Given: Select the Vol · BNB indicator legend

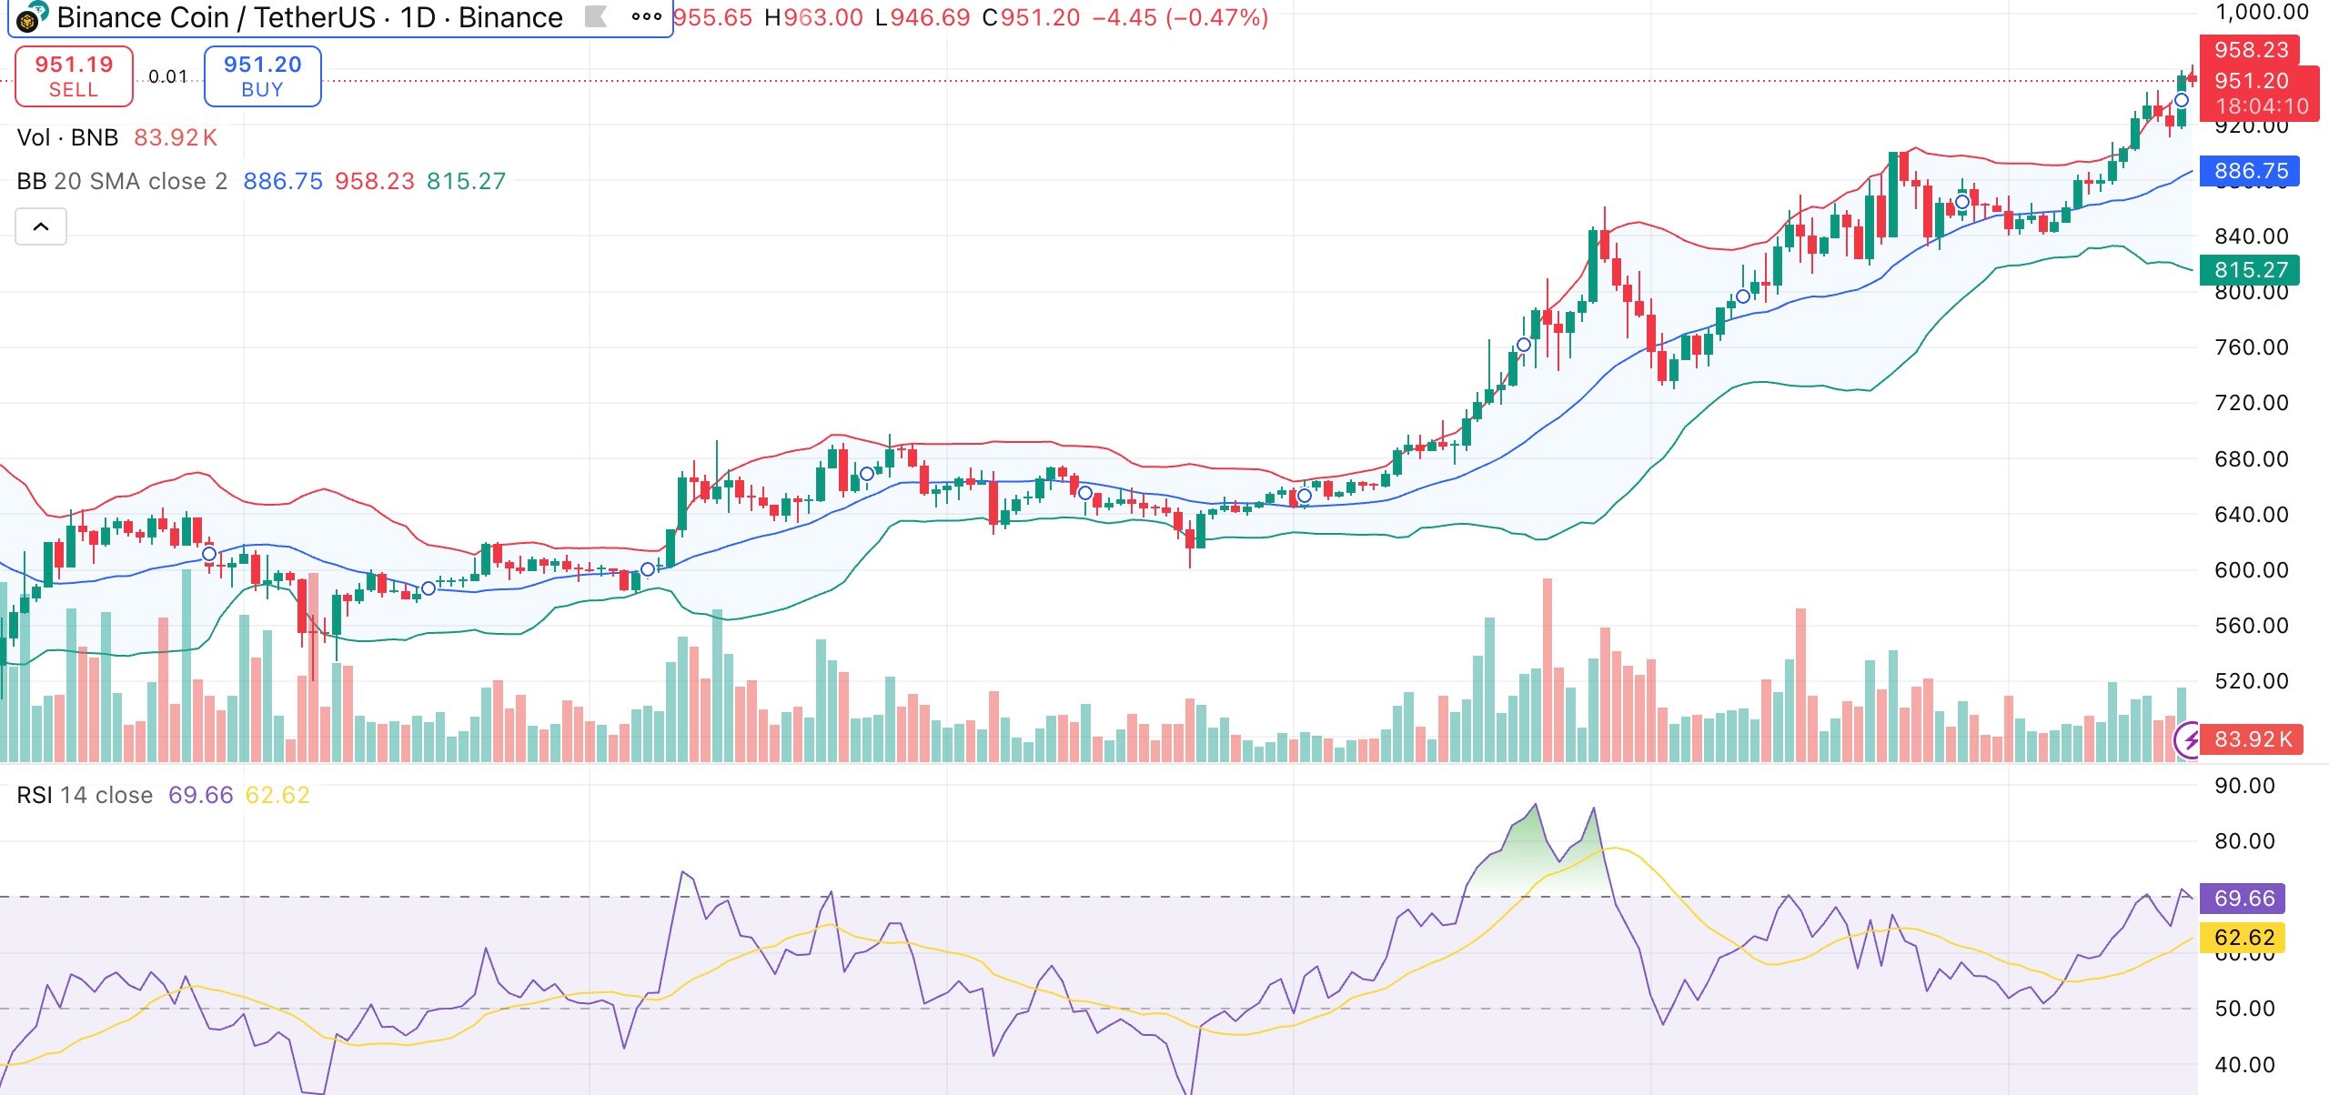Looking at the screenshot, I should [67, 138].
